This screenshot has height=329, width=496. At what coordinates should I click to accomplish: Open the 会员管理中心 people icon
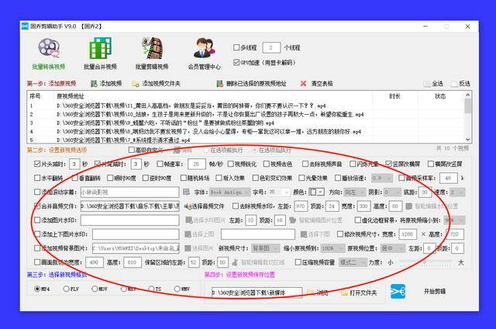(x=205, y=48)
